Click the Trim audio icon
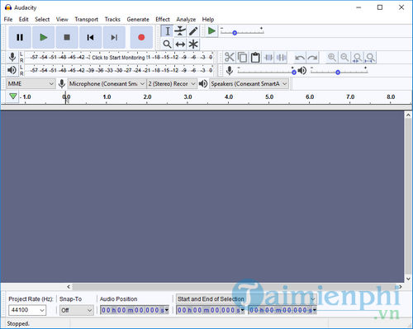Viewport: 413px width, 329px height. [x=268, y=57]
